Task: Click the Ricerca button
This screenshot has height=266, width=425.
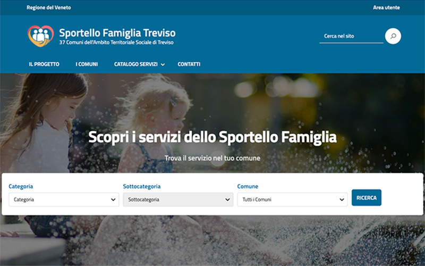Action: tap(367, 197)
